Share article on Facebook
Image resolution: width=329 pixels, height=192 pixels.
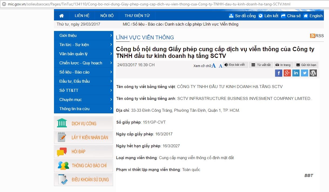point(279,73)
